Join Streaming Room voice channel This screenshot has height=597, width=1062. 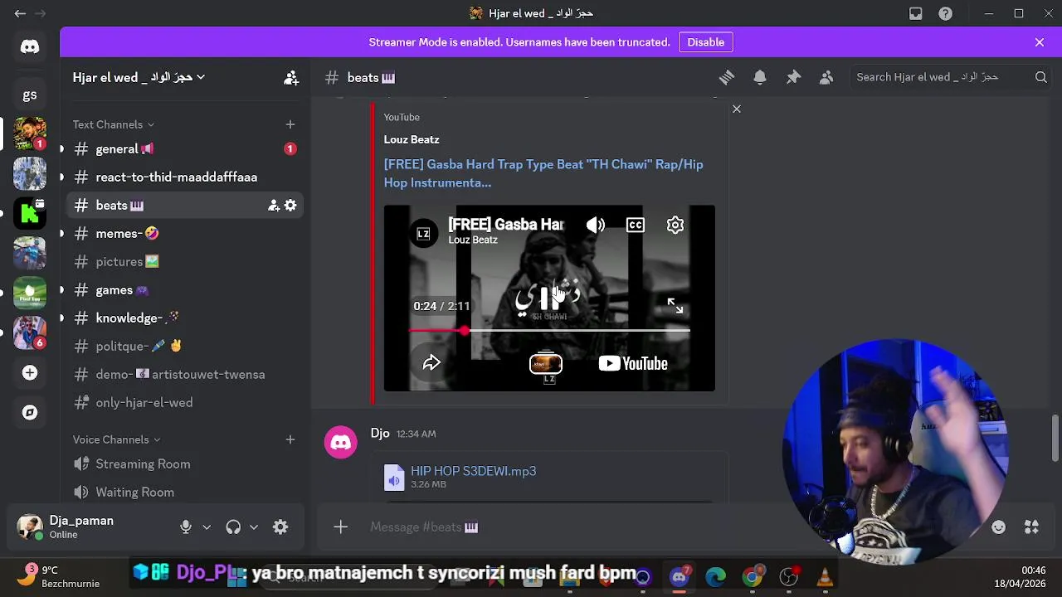click(184, 464)
